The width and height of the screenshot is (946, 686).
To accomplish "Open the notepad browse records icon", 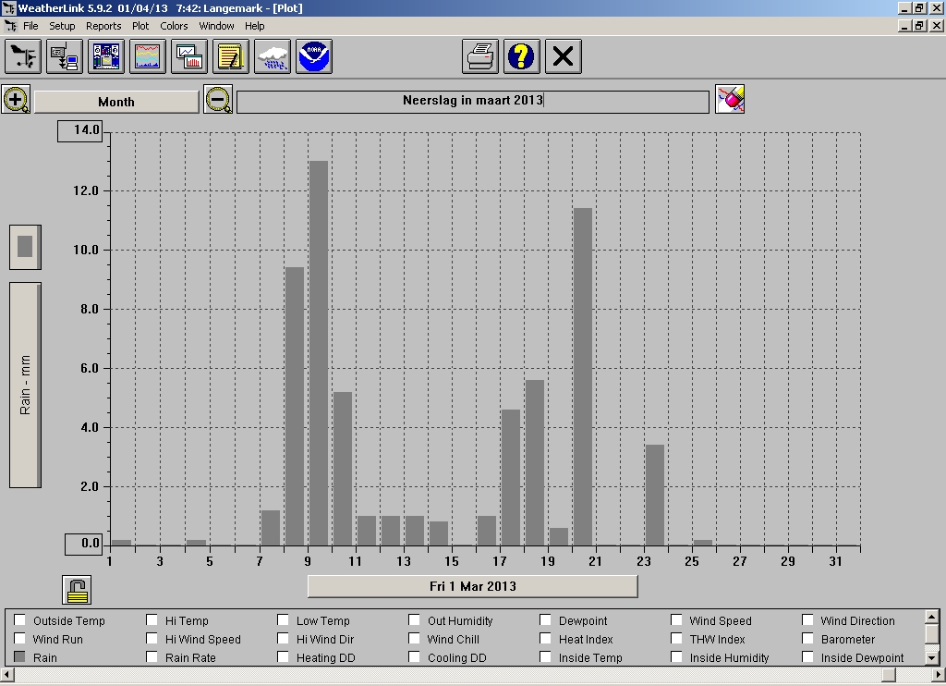I will point(231,56).
